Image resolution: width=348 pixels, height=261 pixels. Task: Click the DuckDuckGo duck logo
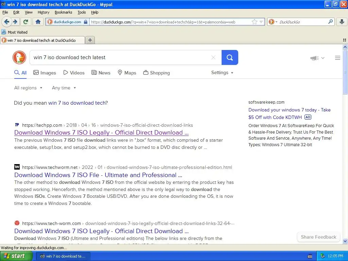(19, 57)
